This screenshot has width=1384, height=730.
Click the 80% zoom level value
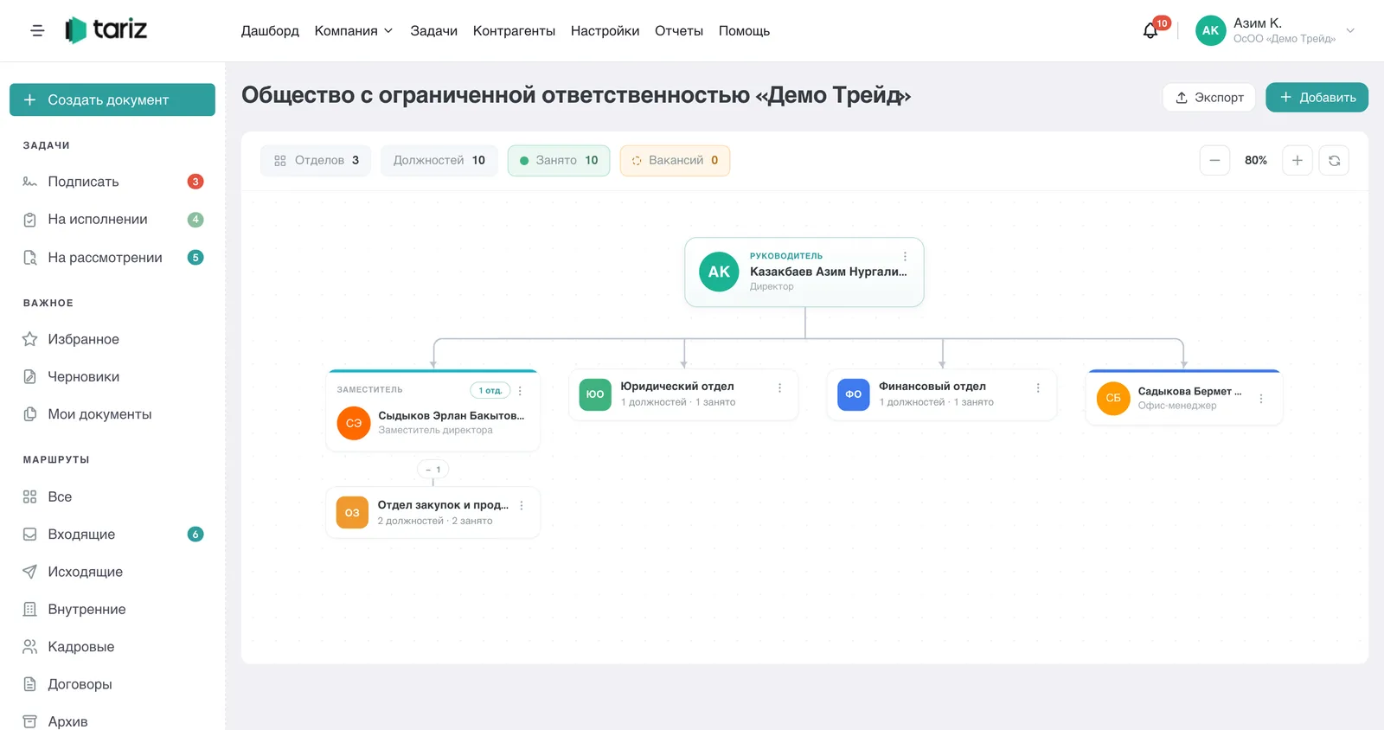[x=1256, y=160]
